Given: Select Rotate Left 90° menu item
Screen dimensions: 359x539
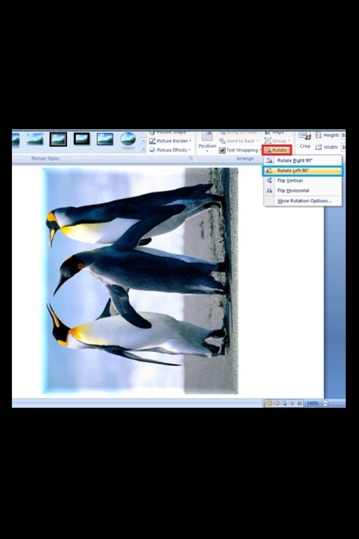Looking at the screenshot, I should (x=293, y=170).
